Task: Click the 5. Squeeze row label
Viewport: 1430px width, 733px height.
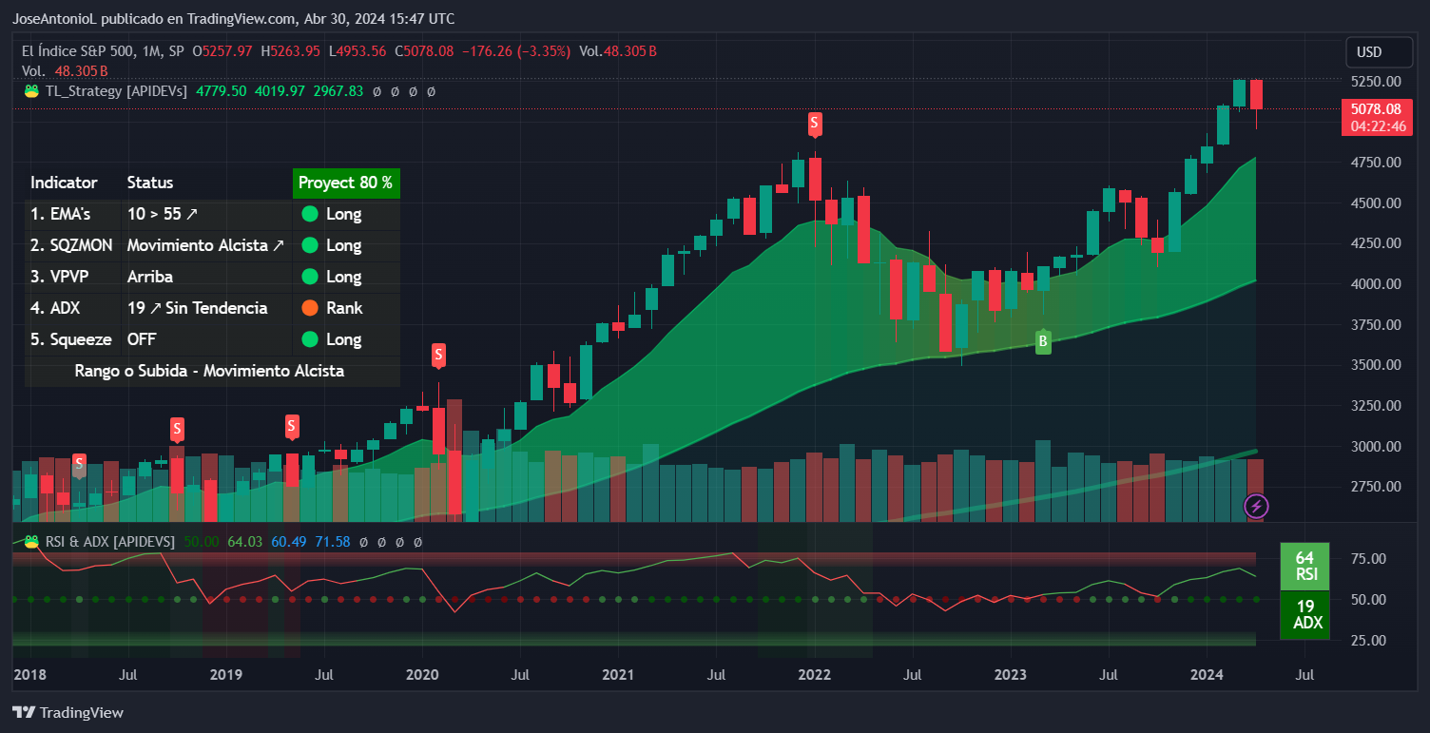Action: 70,339
